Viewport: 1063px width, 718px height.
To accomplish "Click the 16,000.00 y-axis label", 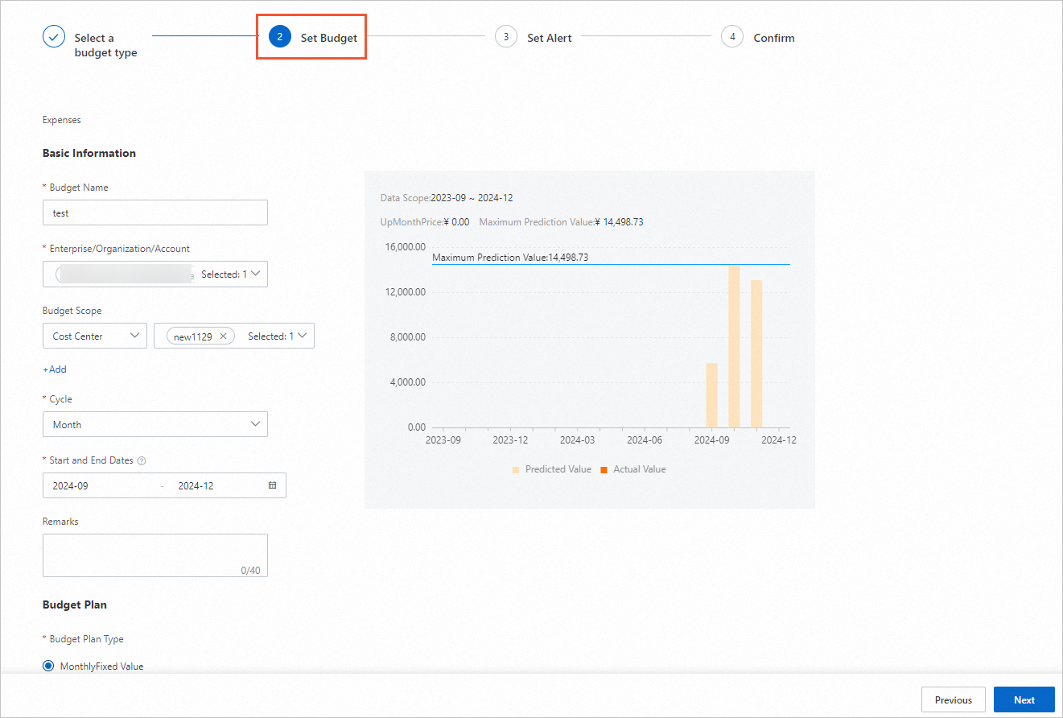I will point(406,247).
